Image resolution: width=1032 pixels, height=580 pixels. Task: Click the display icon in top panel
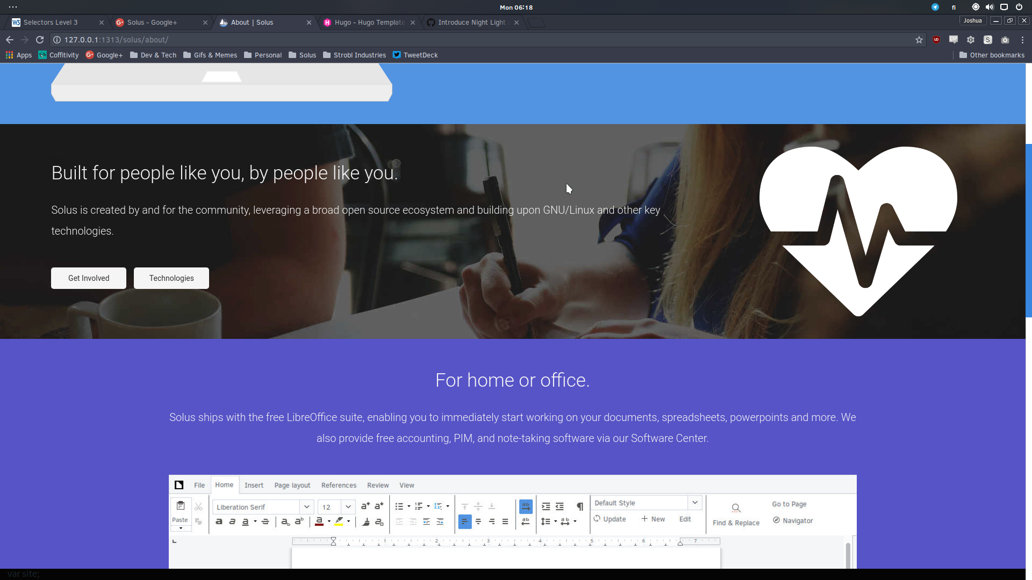click(1004, 7)
